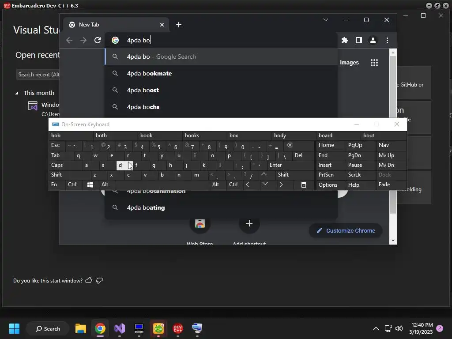The image size is (452, 339).
Task: Open Chrome extensions puzzle icon
Action: coord(344,40)
